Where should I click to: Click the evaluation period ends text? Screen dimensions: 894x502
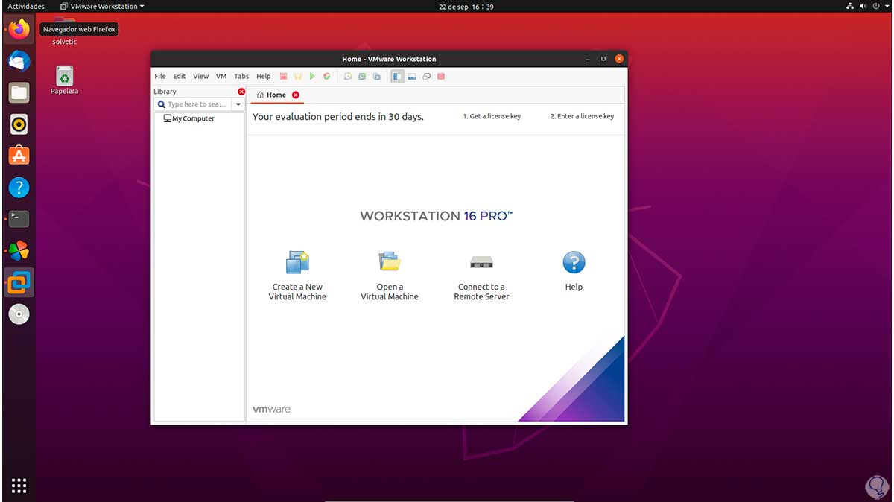(x=338, y=117)
